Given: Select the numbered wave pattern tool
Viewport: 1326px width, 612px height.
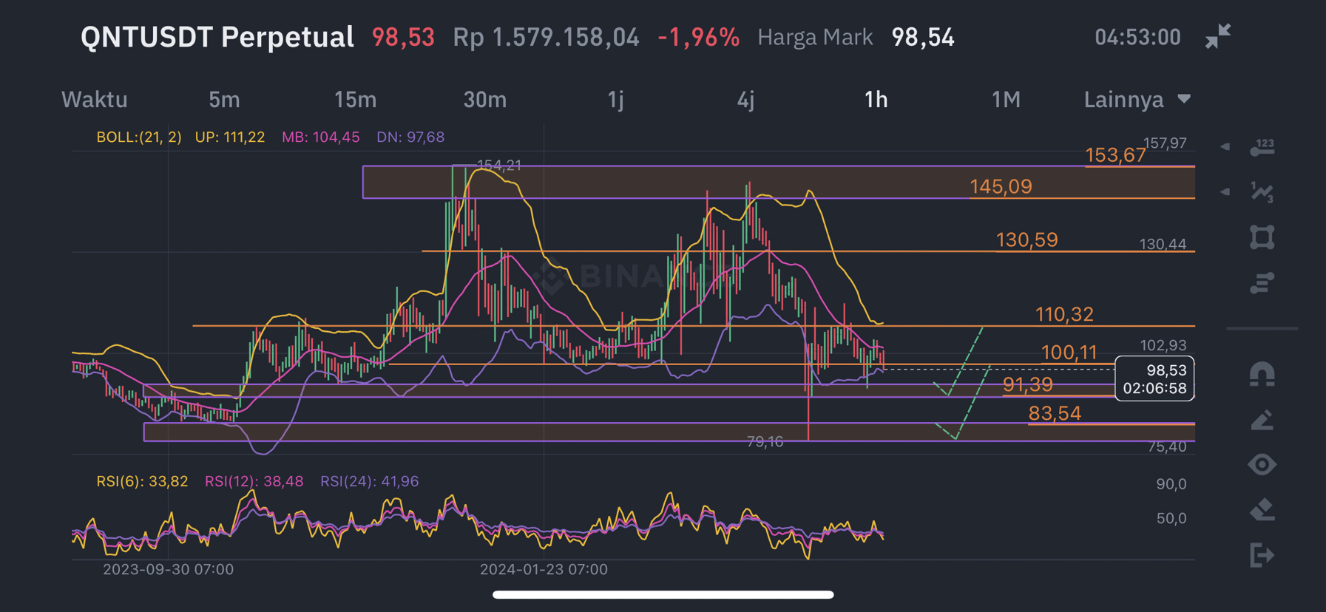Looking at the screenshot, I should pos(1262,192).
